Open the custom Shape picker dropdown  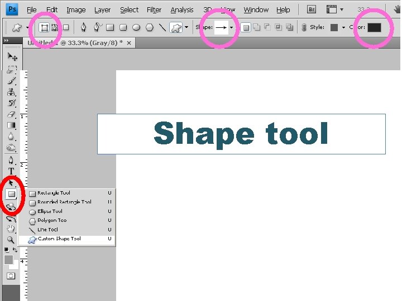[x=231, y=27]
